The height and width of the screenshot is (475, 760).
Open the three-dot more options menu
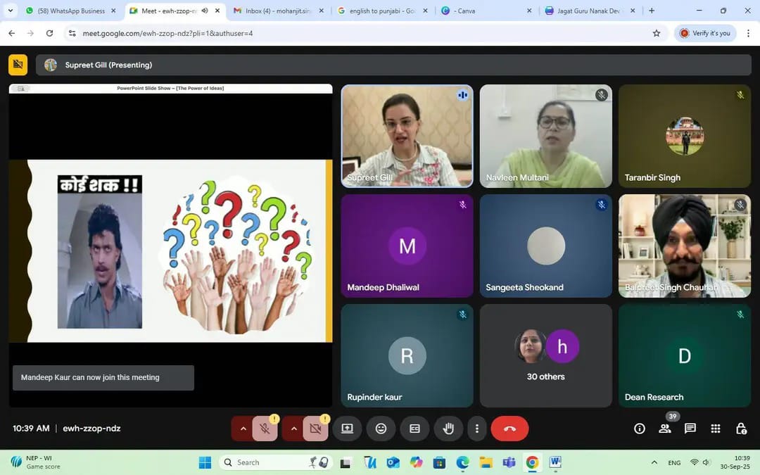pos(477,429)
